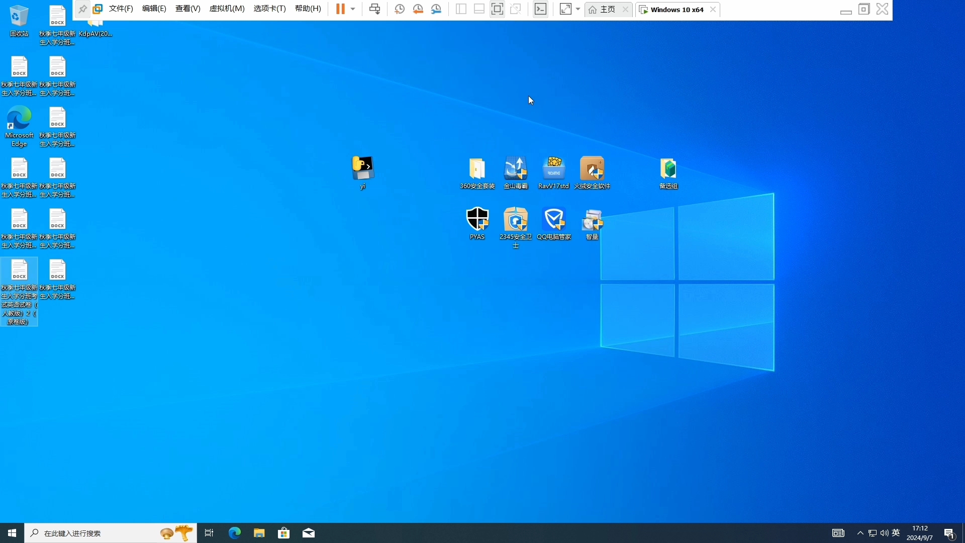This screenshot has width=965, height=543.
Task: Open the 查看(V) menu
Action: [188, 9]
